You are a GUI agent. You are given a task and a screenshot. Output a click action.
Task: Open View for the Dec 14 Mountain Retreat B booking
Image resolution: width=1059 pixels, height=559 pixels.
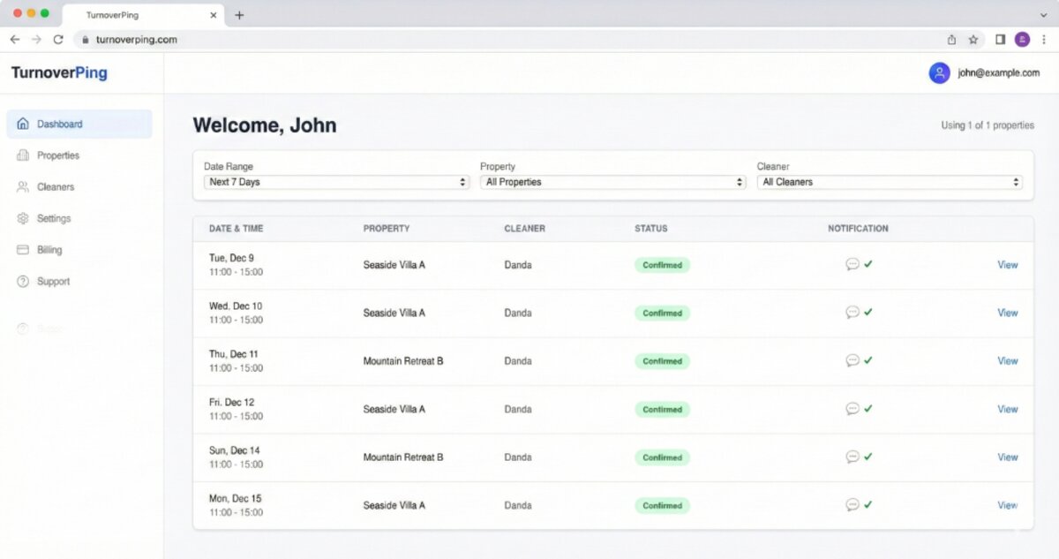[1007, 457]
